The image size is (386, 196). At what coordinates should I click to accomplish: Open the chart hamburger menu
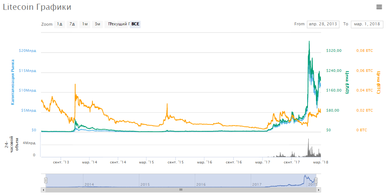[x=379, y=7]
